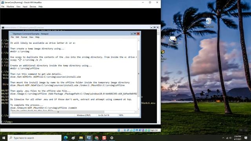Screen dimensions: 251x141
Task: Click VirtualBox keyboard capture arrow icon
Action: pos(149,130)
